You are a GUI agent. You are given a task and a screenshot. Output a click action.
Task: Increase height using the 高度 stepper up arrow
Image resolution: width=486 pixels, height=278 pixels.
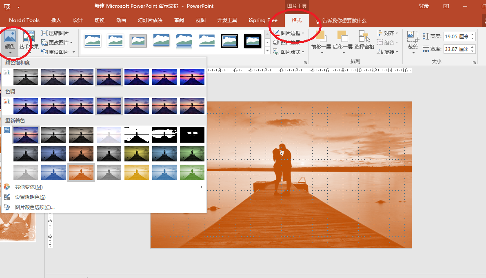point(473,34)
